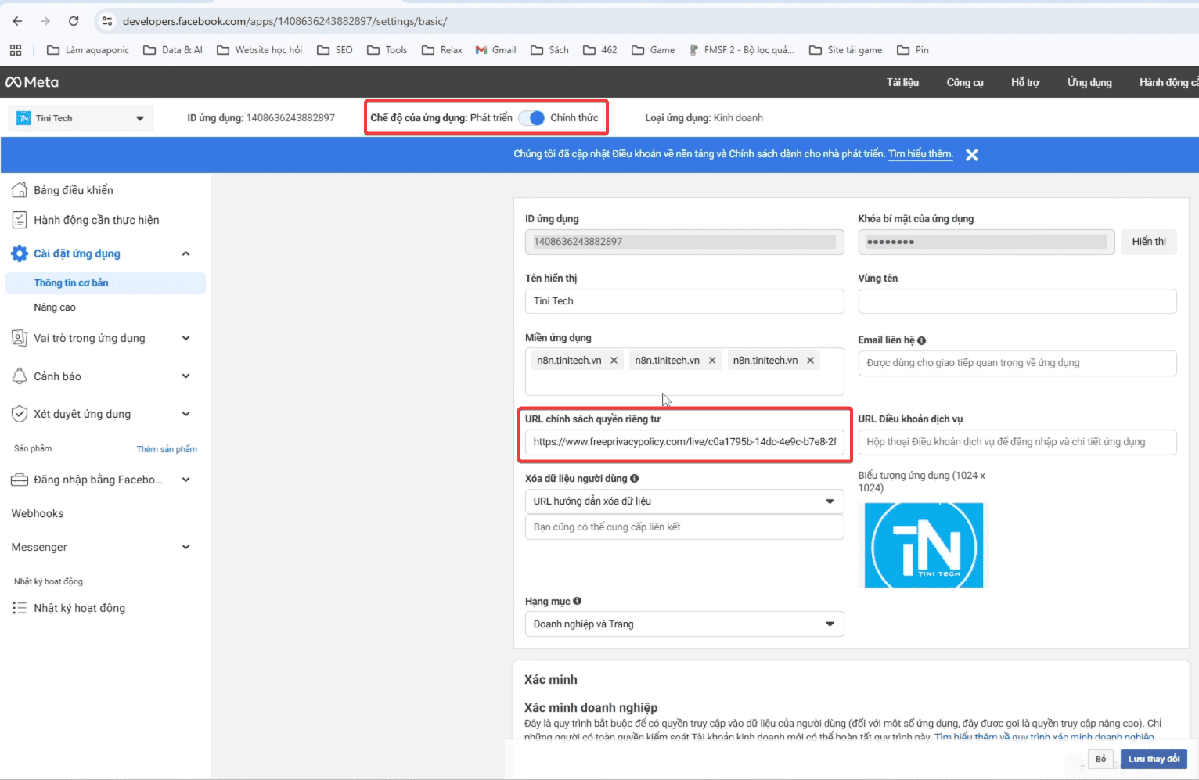The height and width of the screenshot is (780, 1199).
Task: Click Lưu thay đổi button
Action: [1154, 759]
